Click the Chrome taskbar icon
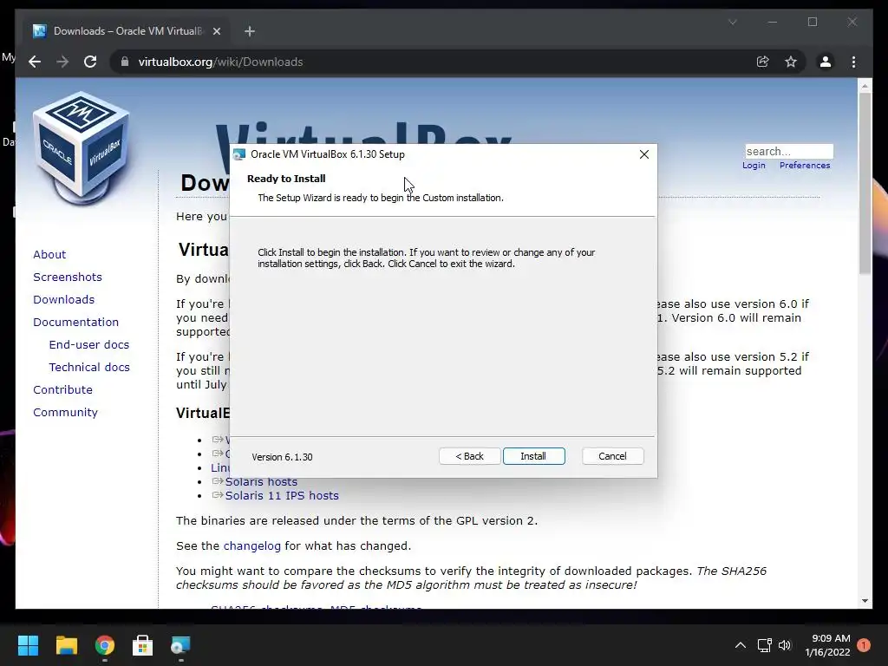 coord(105,645)
